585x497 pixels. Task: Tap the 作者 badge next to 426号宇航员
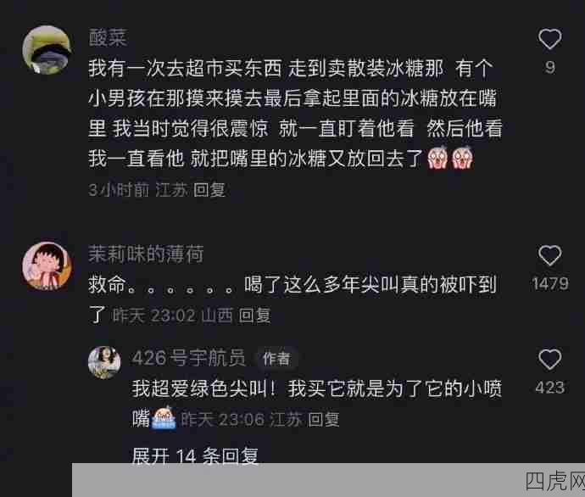coord(276,359)
